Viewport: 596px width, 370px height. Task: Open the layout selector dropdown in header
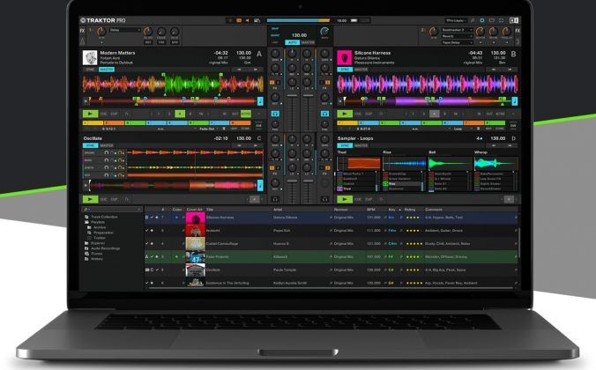456,20
